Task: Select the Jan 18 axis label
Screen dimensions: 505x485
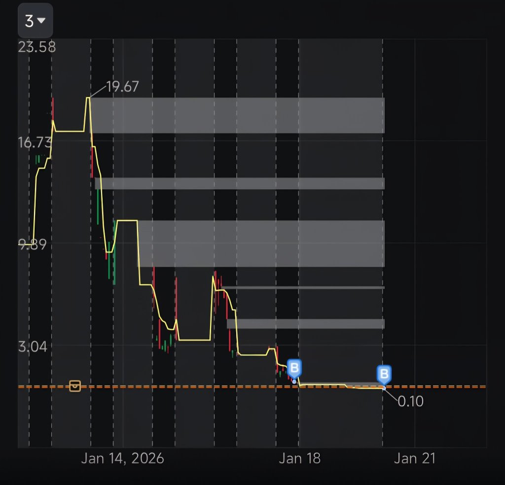Action: [x=300, y=458]
